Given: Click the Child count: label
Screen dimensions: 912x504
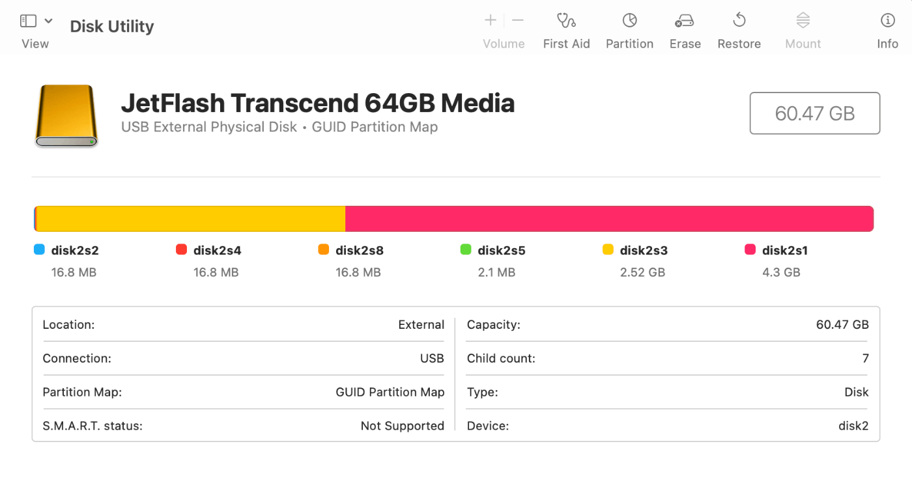Looking at the screenshot, I should click(501, 358).
